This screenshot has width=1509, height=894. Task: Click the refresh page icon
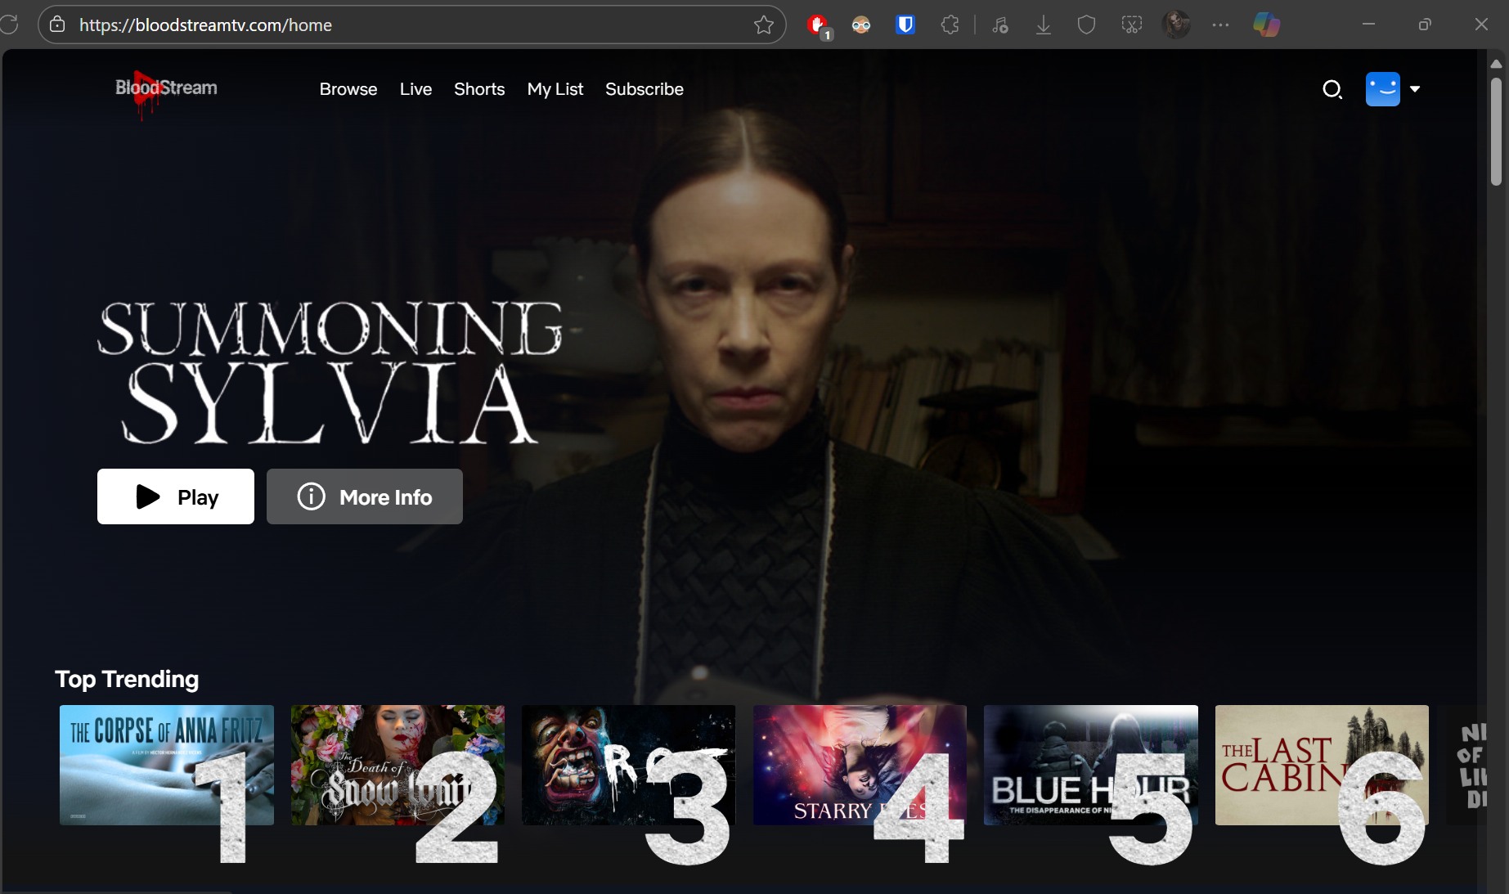10,25
